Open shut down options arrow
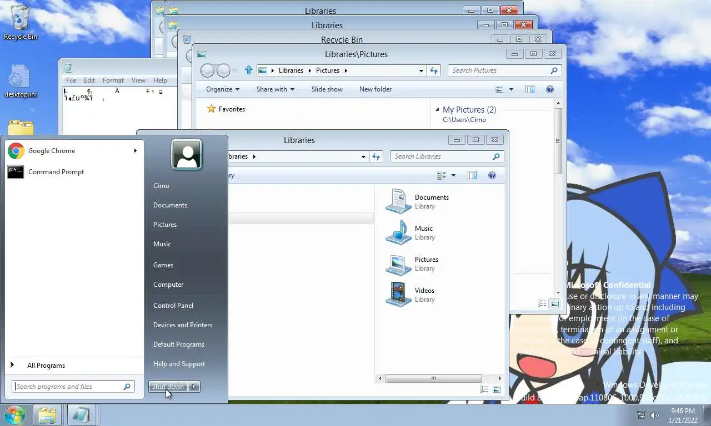This screenshot has width=711, height=426. [x=194, y=387]
